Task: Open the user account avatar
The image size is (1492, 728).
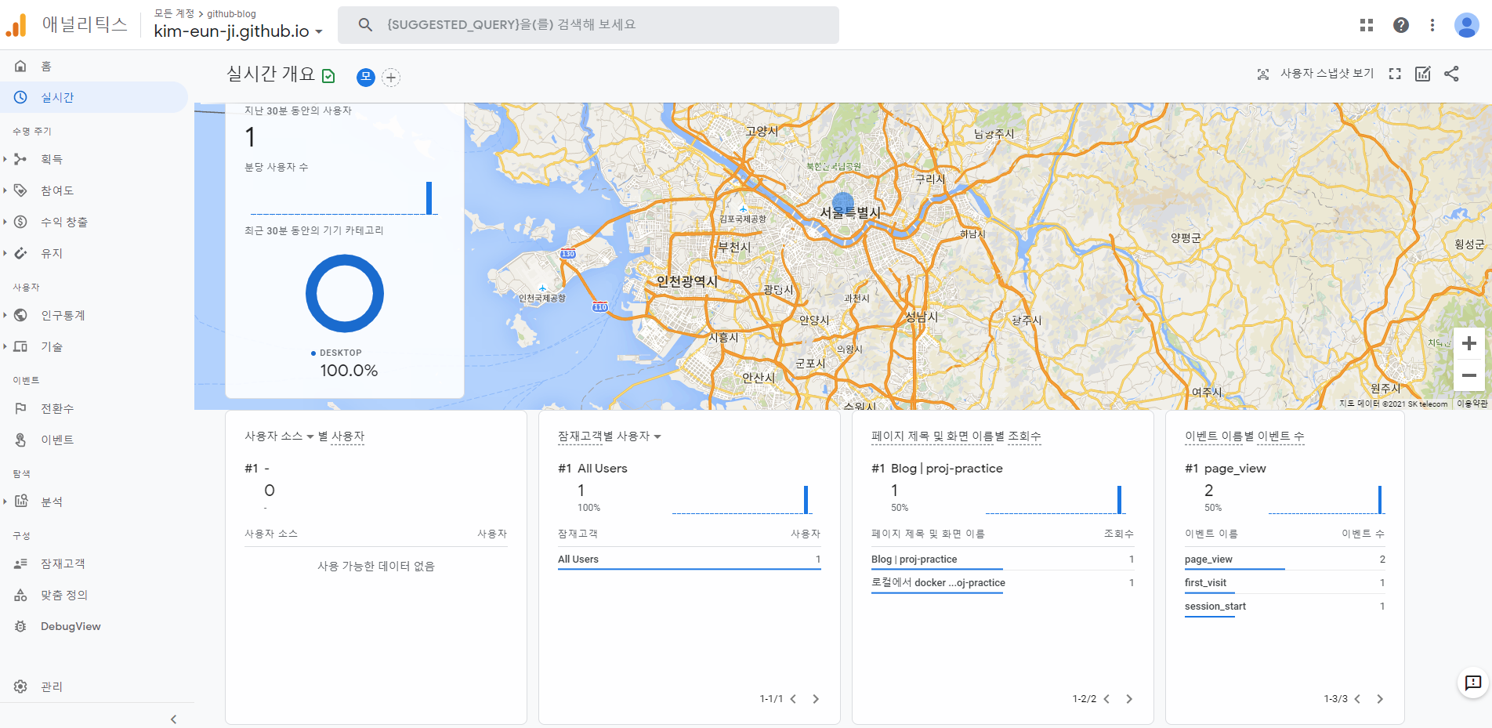Action: (x=1467, y=25)
